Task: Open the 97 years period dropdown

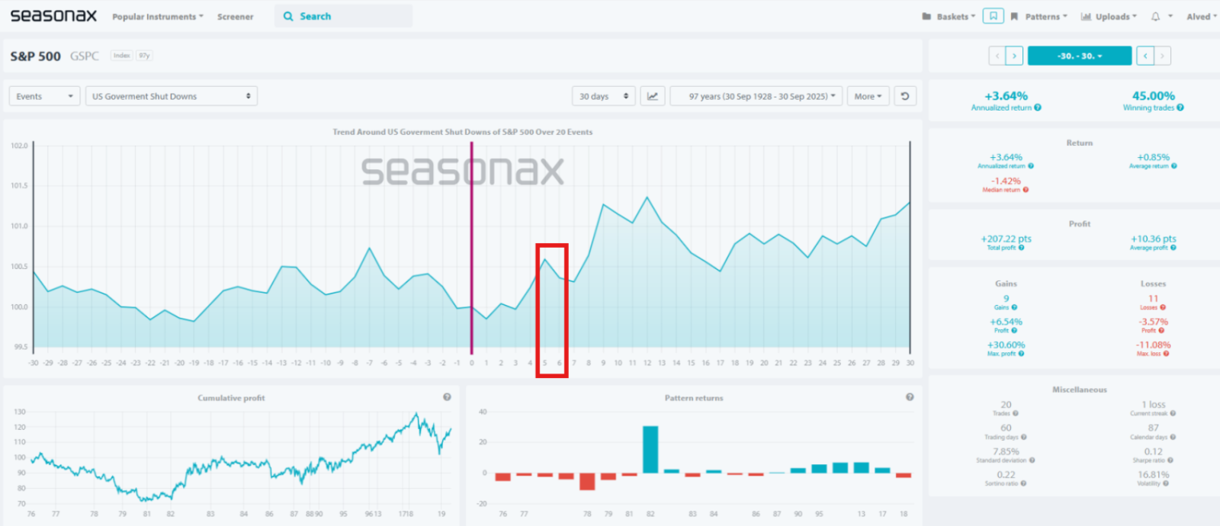Action: click(756, 96)
